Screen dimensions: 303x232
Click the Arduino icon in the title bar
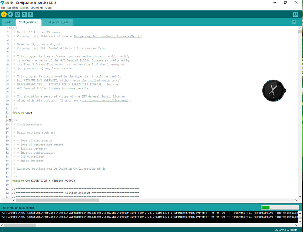2,2
